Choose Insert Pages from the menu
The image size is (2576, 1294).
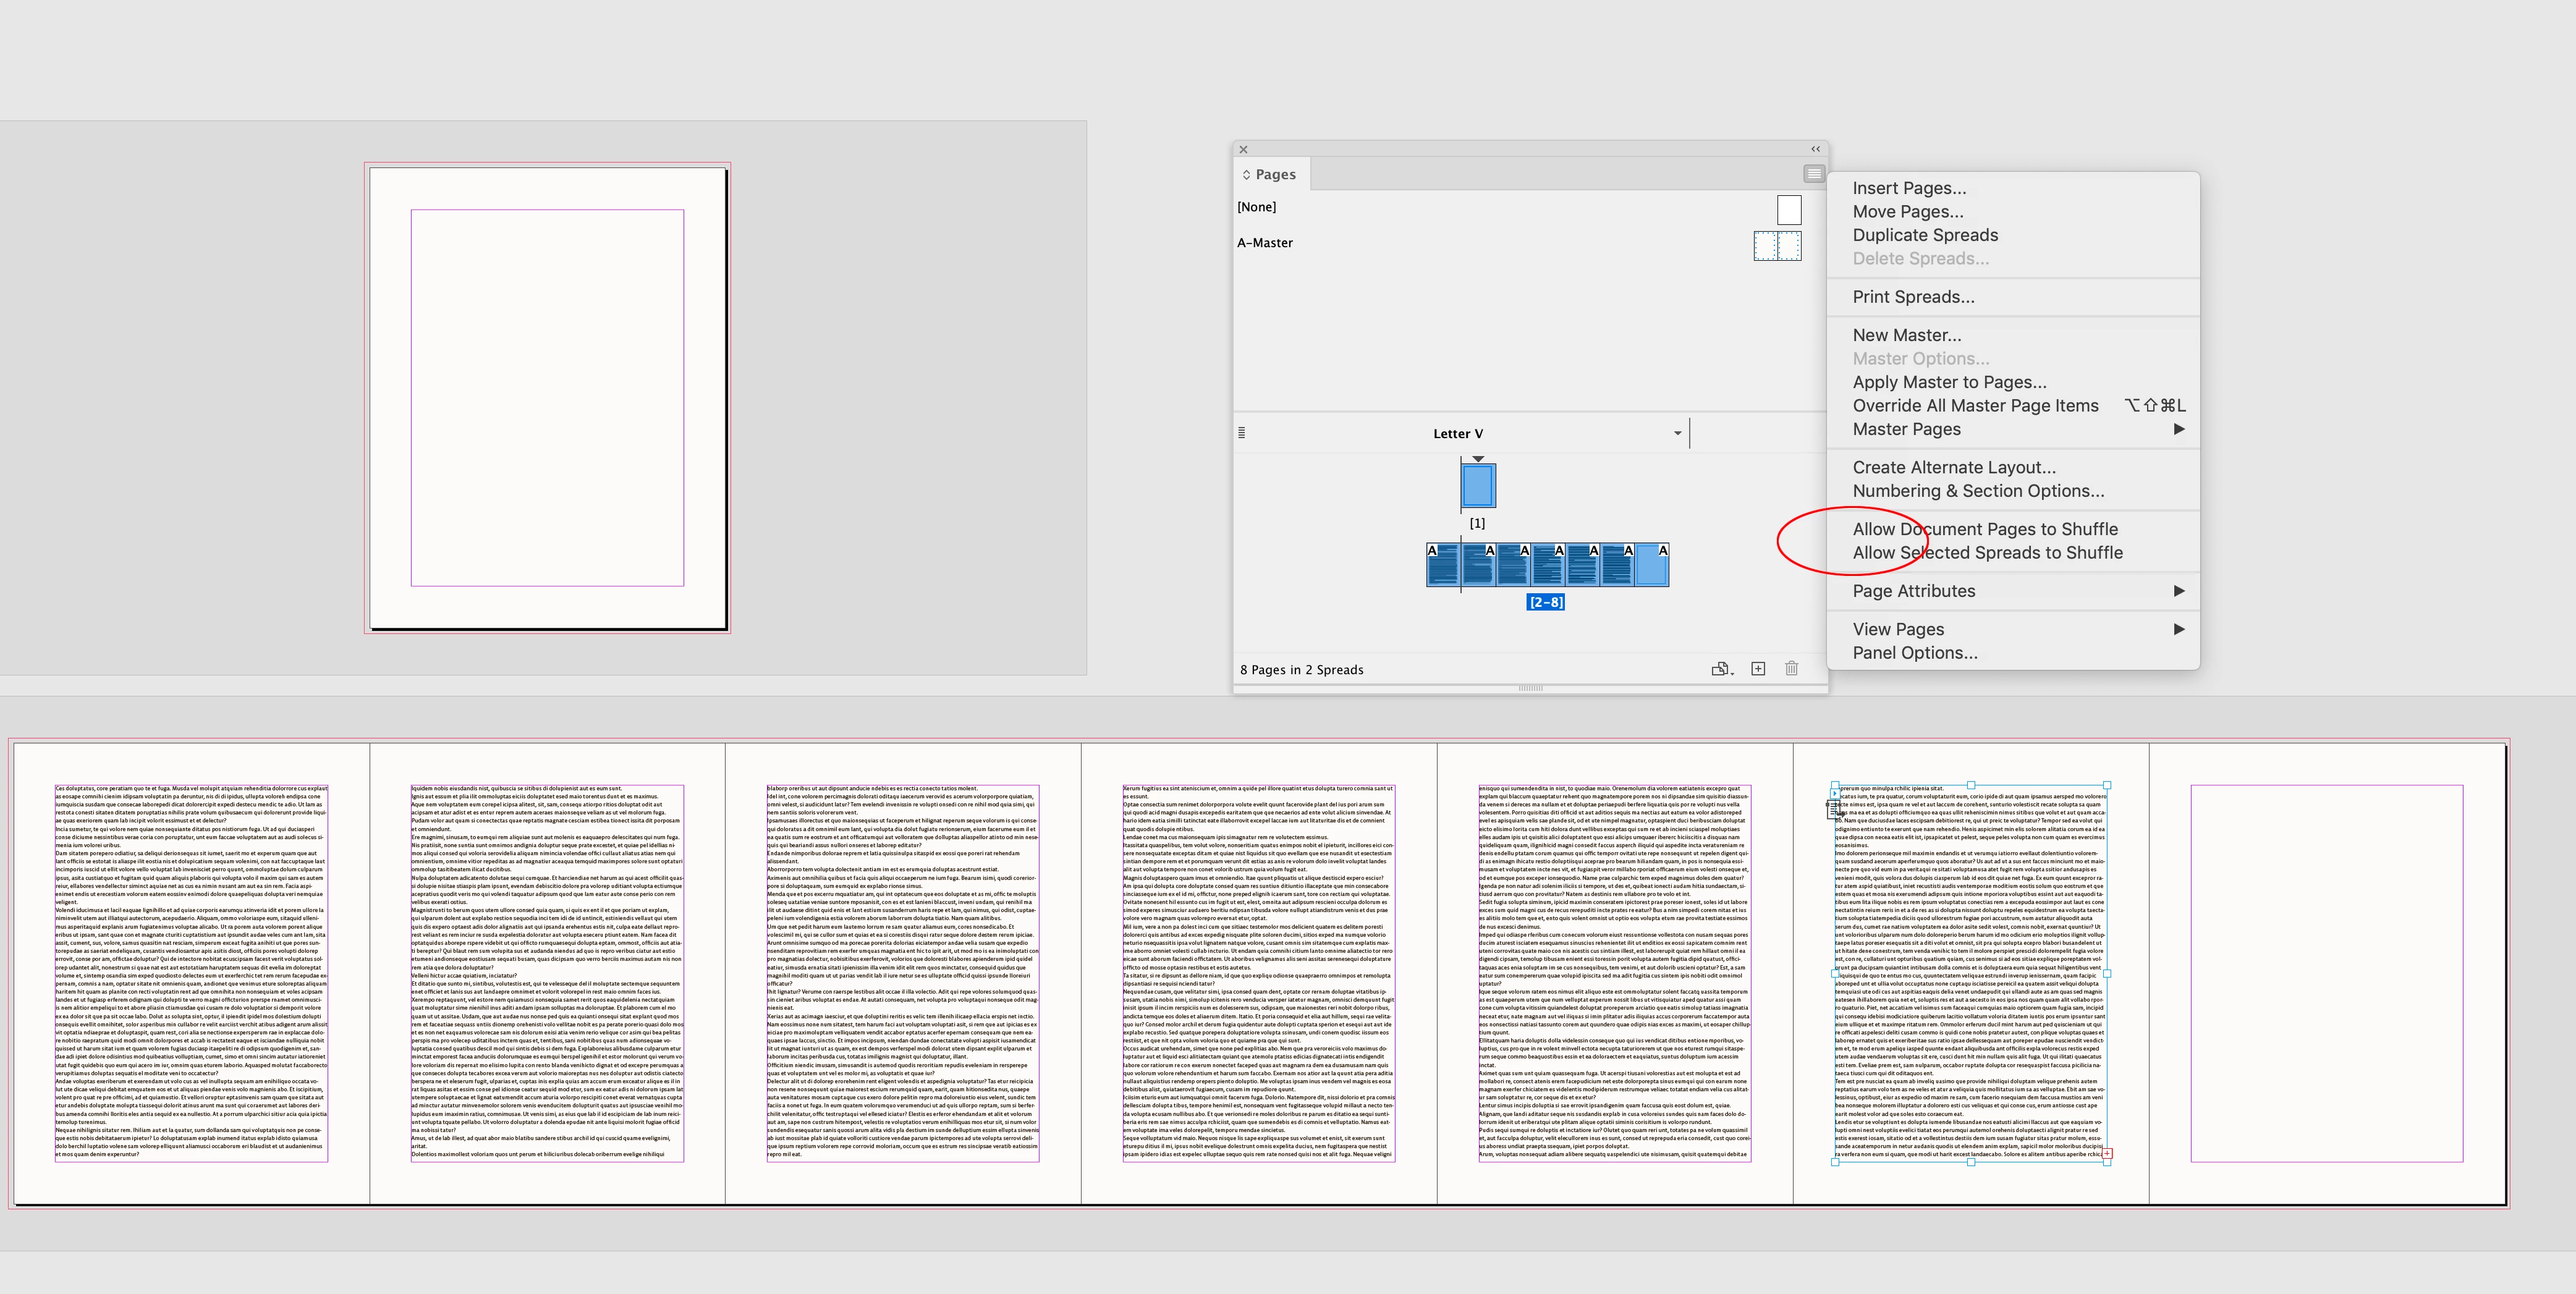click(1908, 188)
